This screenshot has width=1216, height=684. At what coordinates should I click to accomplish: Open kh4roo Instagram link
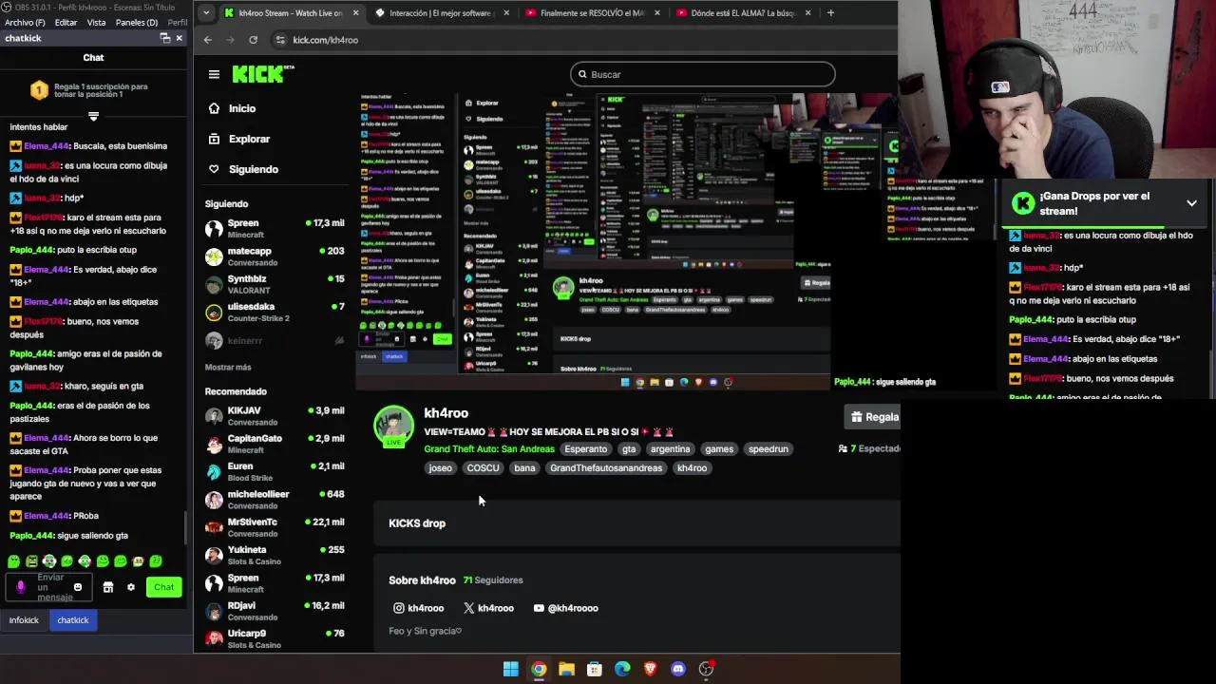(419, 608)
